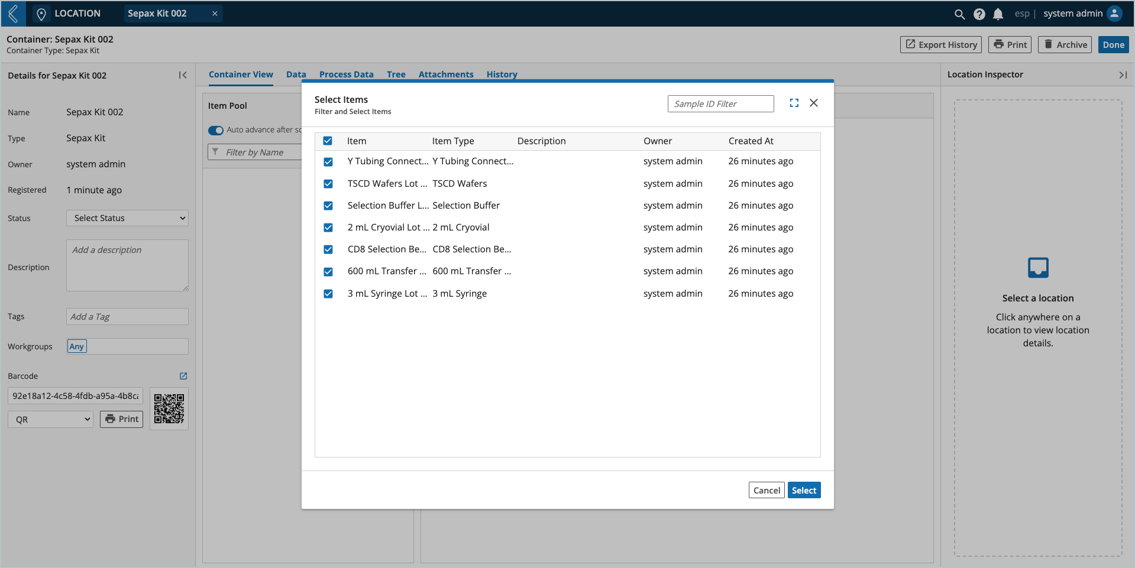Image resolution: width=1135 pixels, height=568 pixels.
Task: Click the 'esp' text in header
Action: (1022, 14)
